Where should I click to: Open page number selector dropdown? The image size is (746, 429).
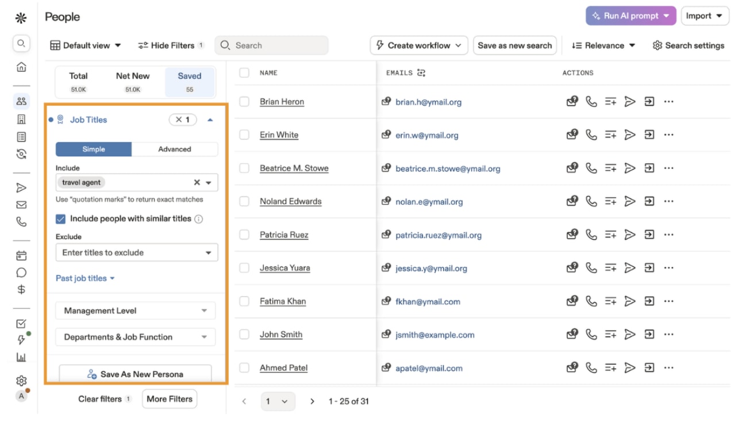pyautogui.click(x=278, y=401)
